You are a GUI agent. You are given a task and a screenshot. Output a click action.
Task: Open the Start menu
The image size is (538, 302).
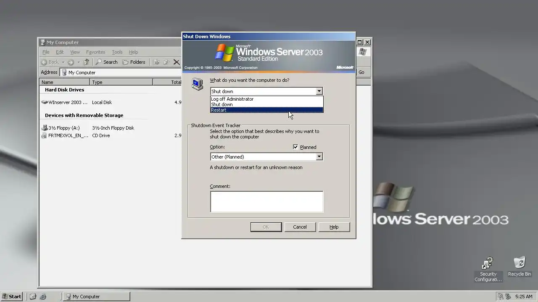(x=11, y=297)
